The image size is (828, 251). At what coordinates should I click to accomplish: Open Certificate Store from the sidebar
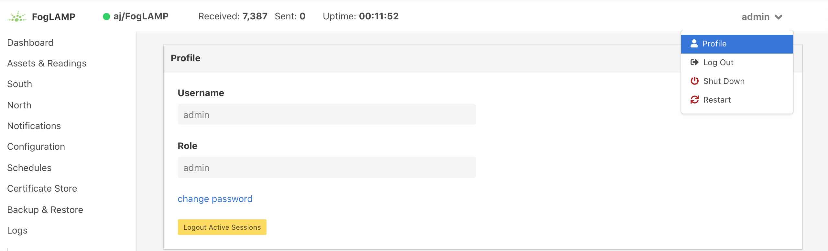coord(42,188)
